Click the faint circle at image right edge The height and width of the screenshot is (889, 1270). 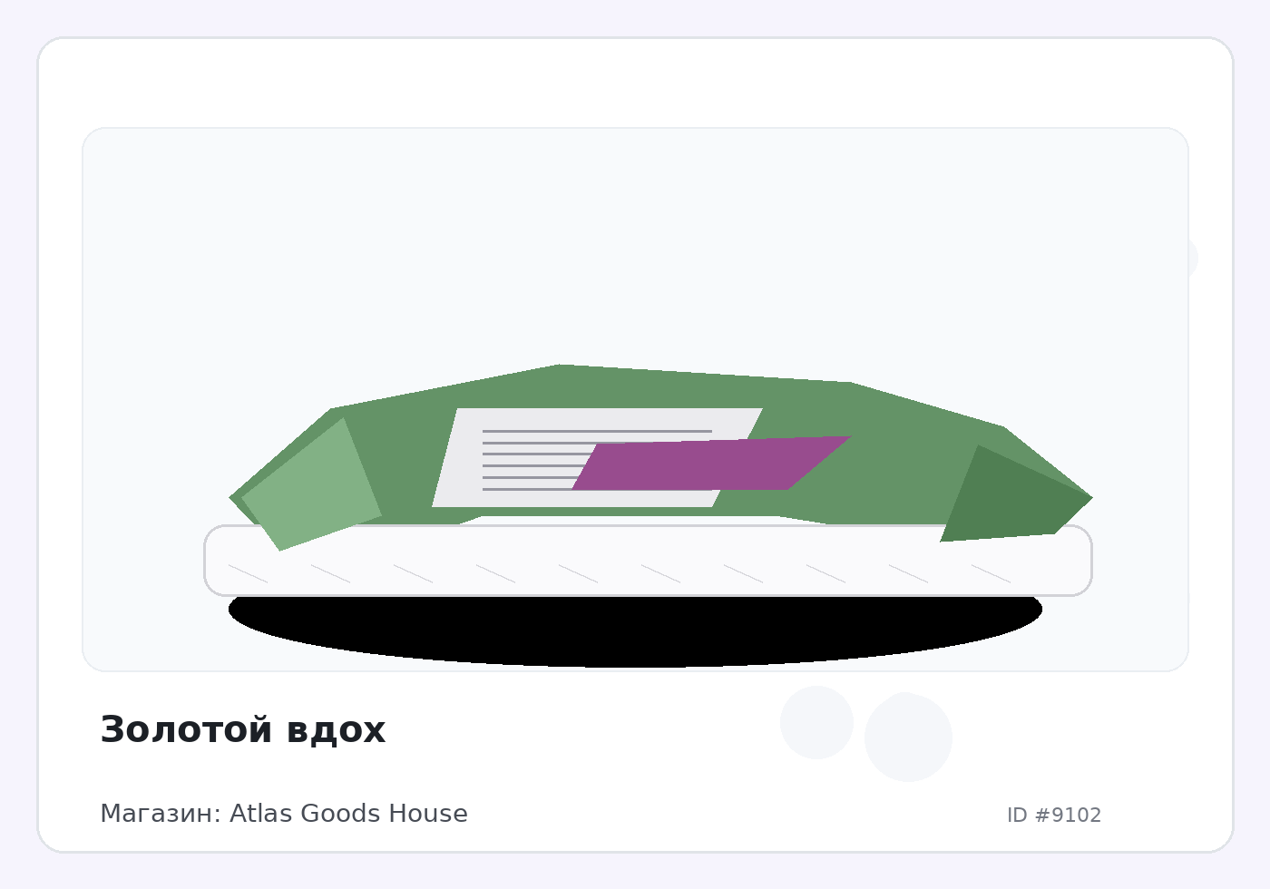coord(1193,258)
